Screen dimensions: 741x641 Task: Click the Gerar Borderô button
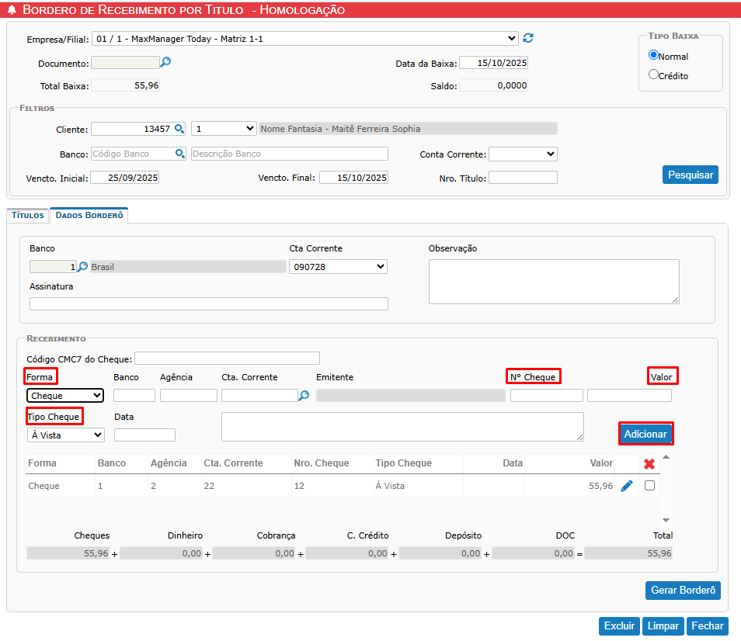[683, 591]
